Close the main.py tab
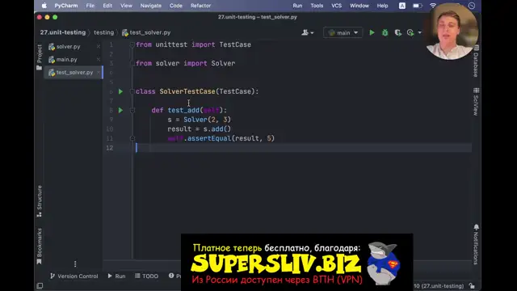This screenshot has width=517, height=291. [99, 59]
